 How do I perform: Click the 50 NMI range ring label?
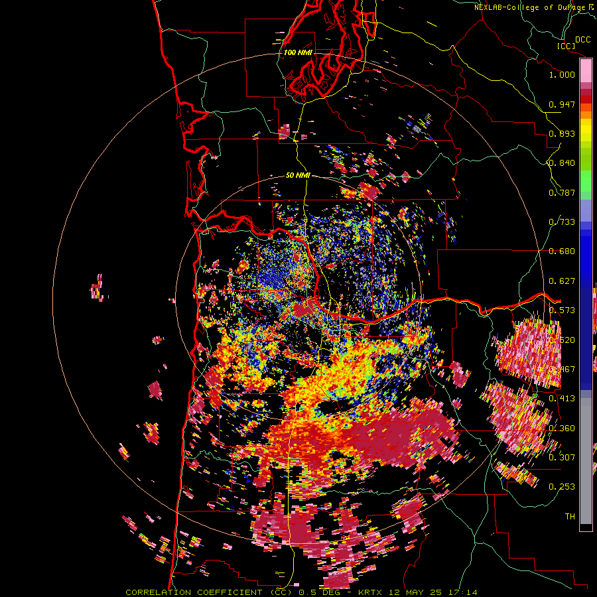(x=298, y=176)
